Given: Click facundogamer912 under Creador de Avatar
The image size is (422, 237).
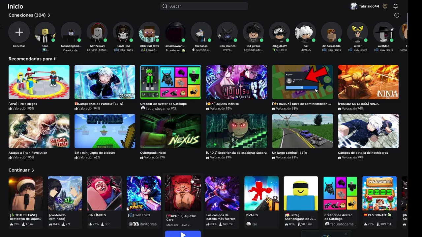Looking at the screenshot, I should pyautogui.click(x=161, y=108).
